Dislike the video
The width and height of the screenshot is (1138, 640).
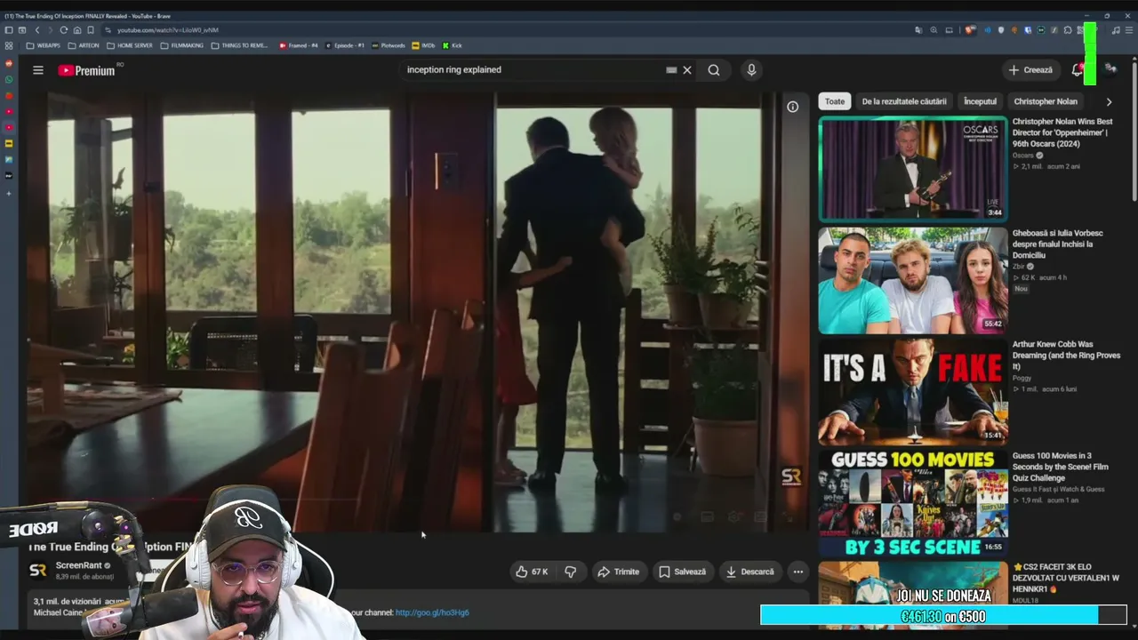[571, 572]
